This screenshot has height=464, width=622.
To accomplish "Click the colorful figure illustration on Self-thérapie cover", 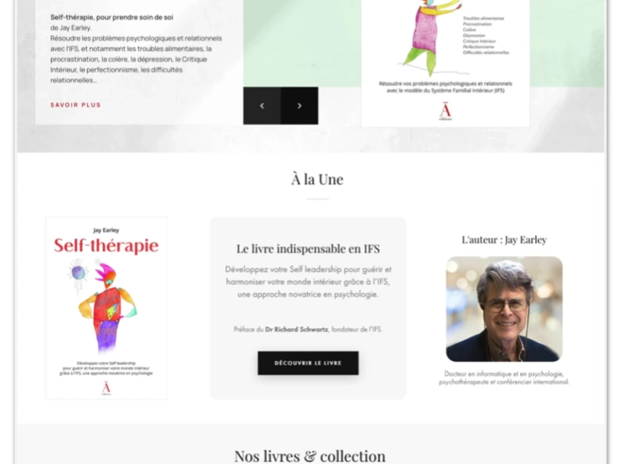I will pyautogui.click(x=104, y=305).
